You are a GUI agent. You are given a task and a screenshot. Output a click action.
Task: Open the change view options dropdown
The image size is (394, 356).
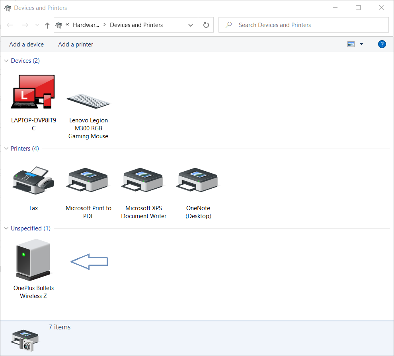(361, 44)
